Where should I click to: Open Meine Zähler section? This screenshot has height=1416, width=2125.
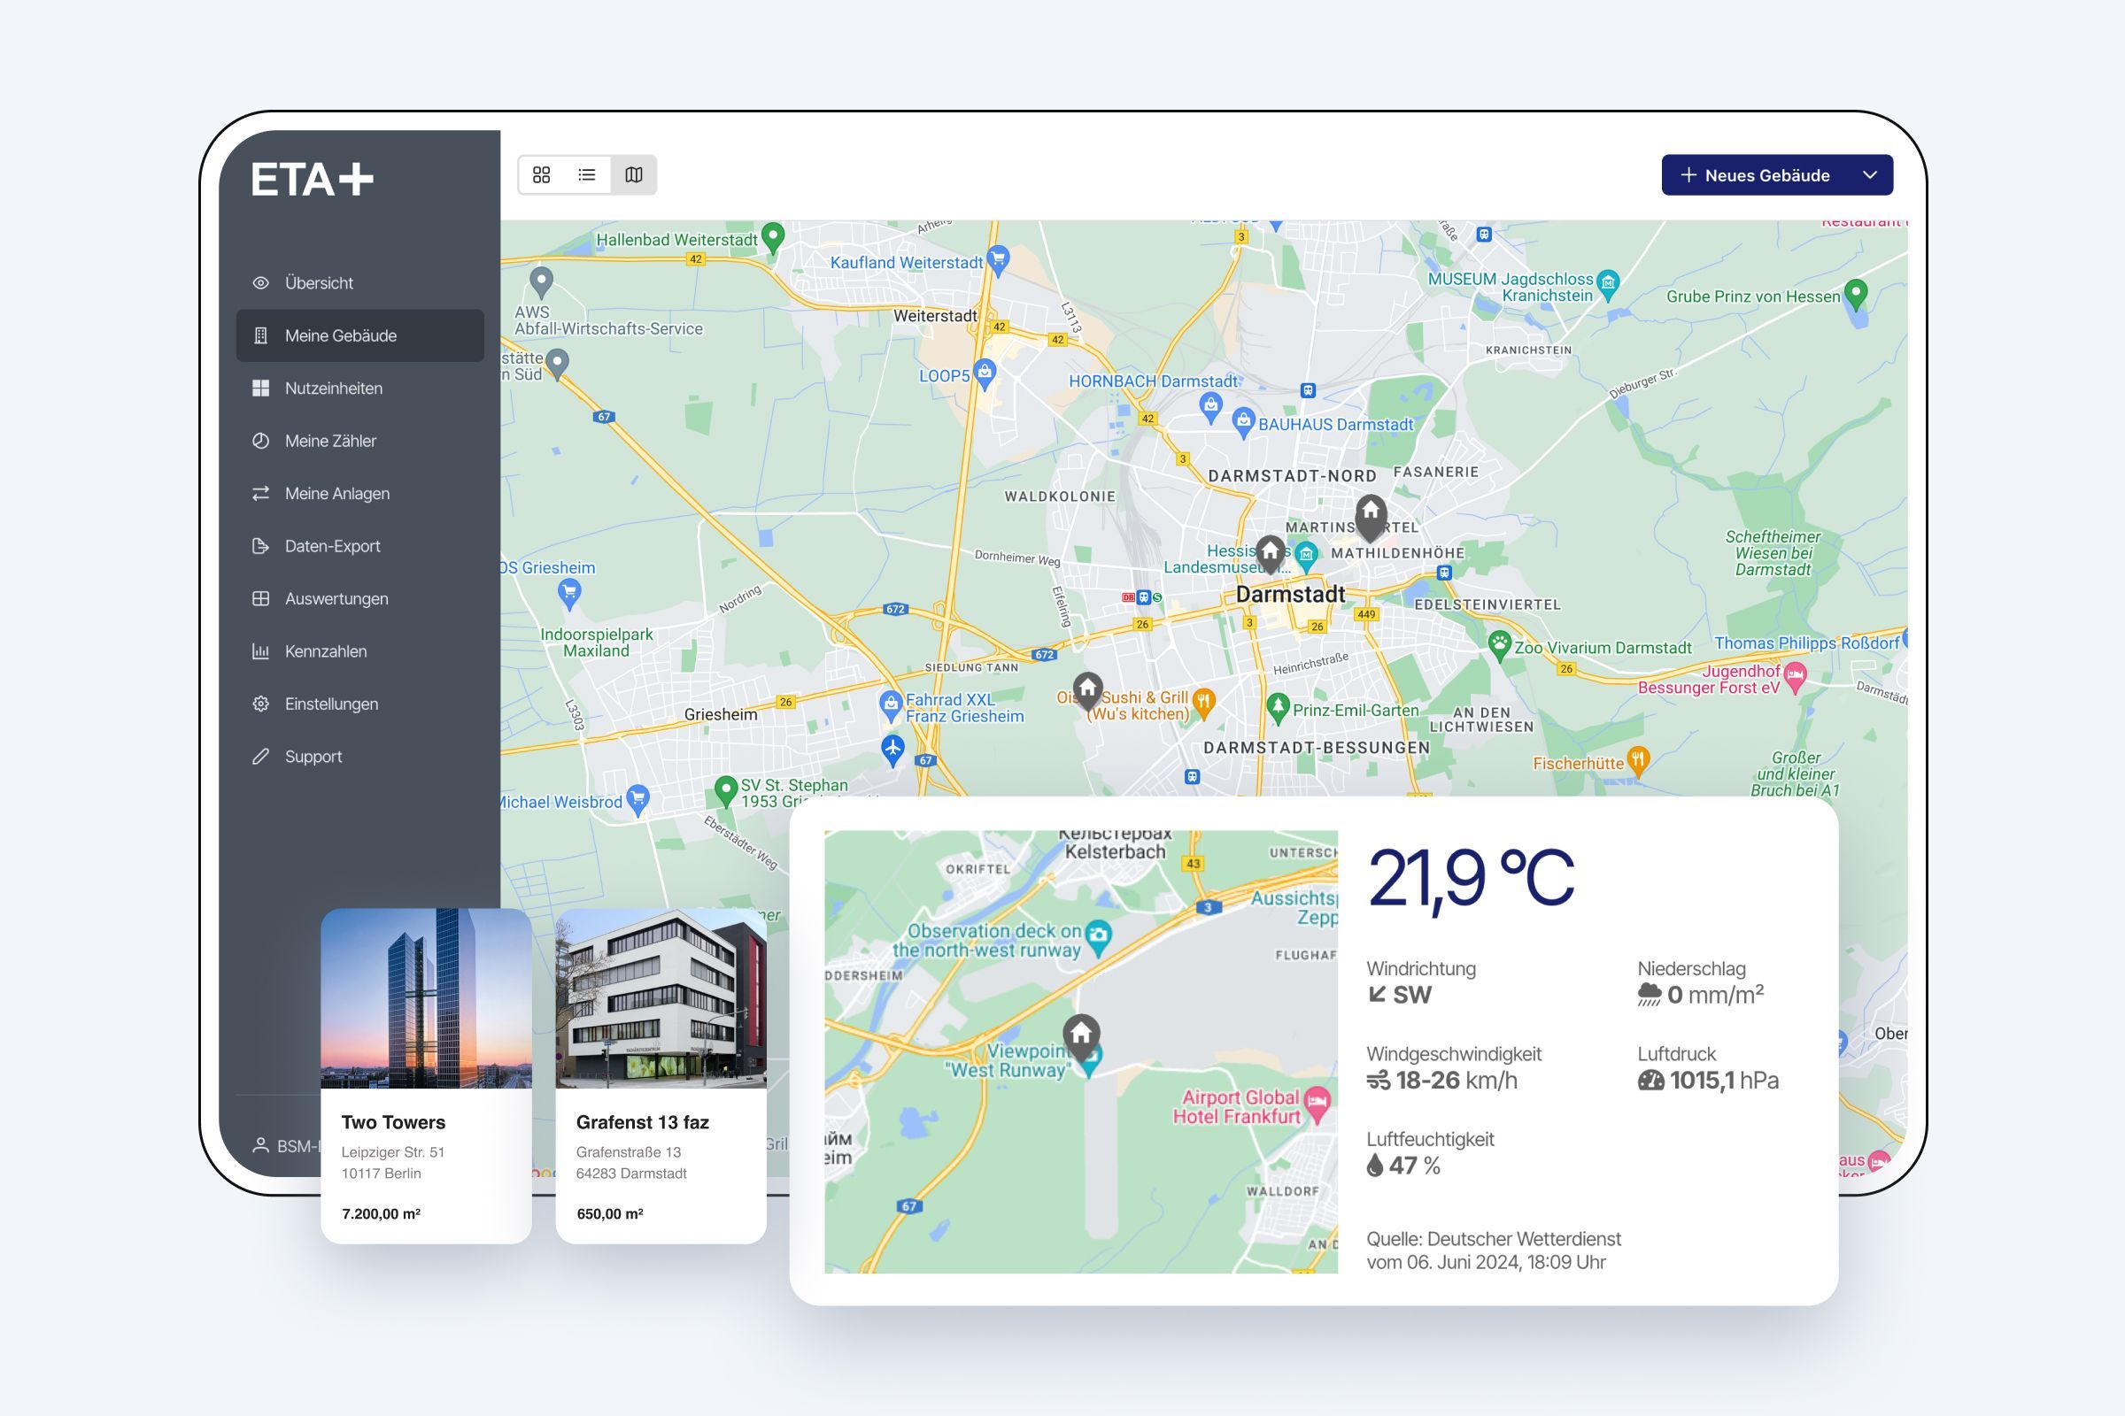[x=359, y=441]
